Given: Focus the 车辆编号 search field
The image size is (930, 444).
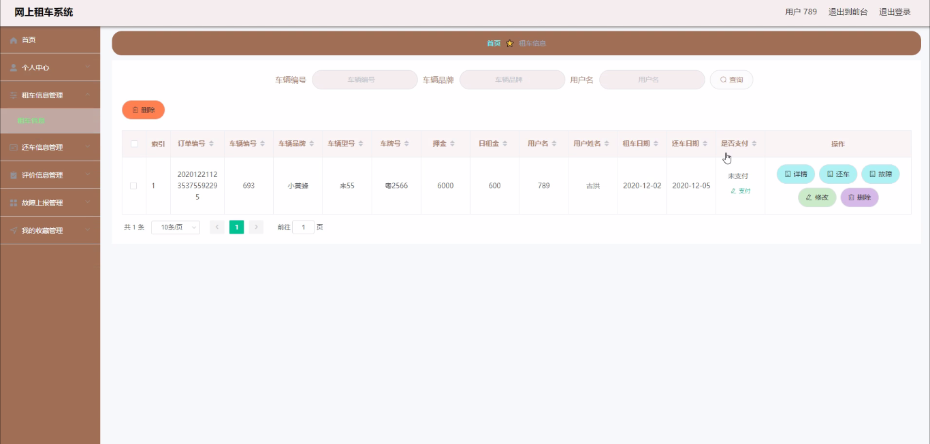Looking at the screenshot, I should [x=364, y=80].
